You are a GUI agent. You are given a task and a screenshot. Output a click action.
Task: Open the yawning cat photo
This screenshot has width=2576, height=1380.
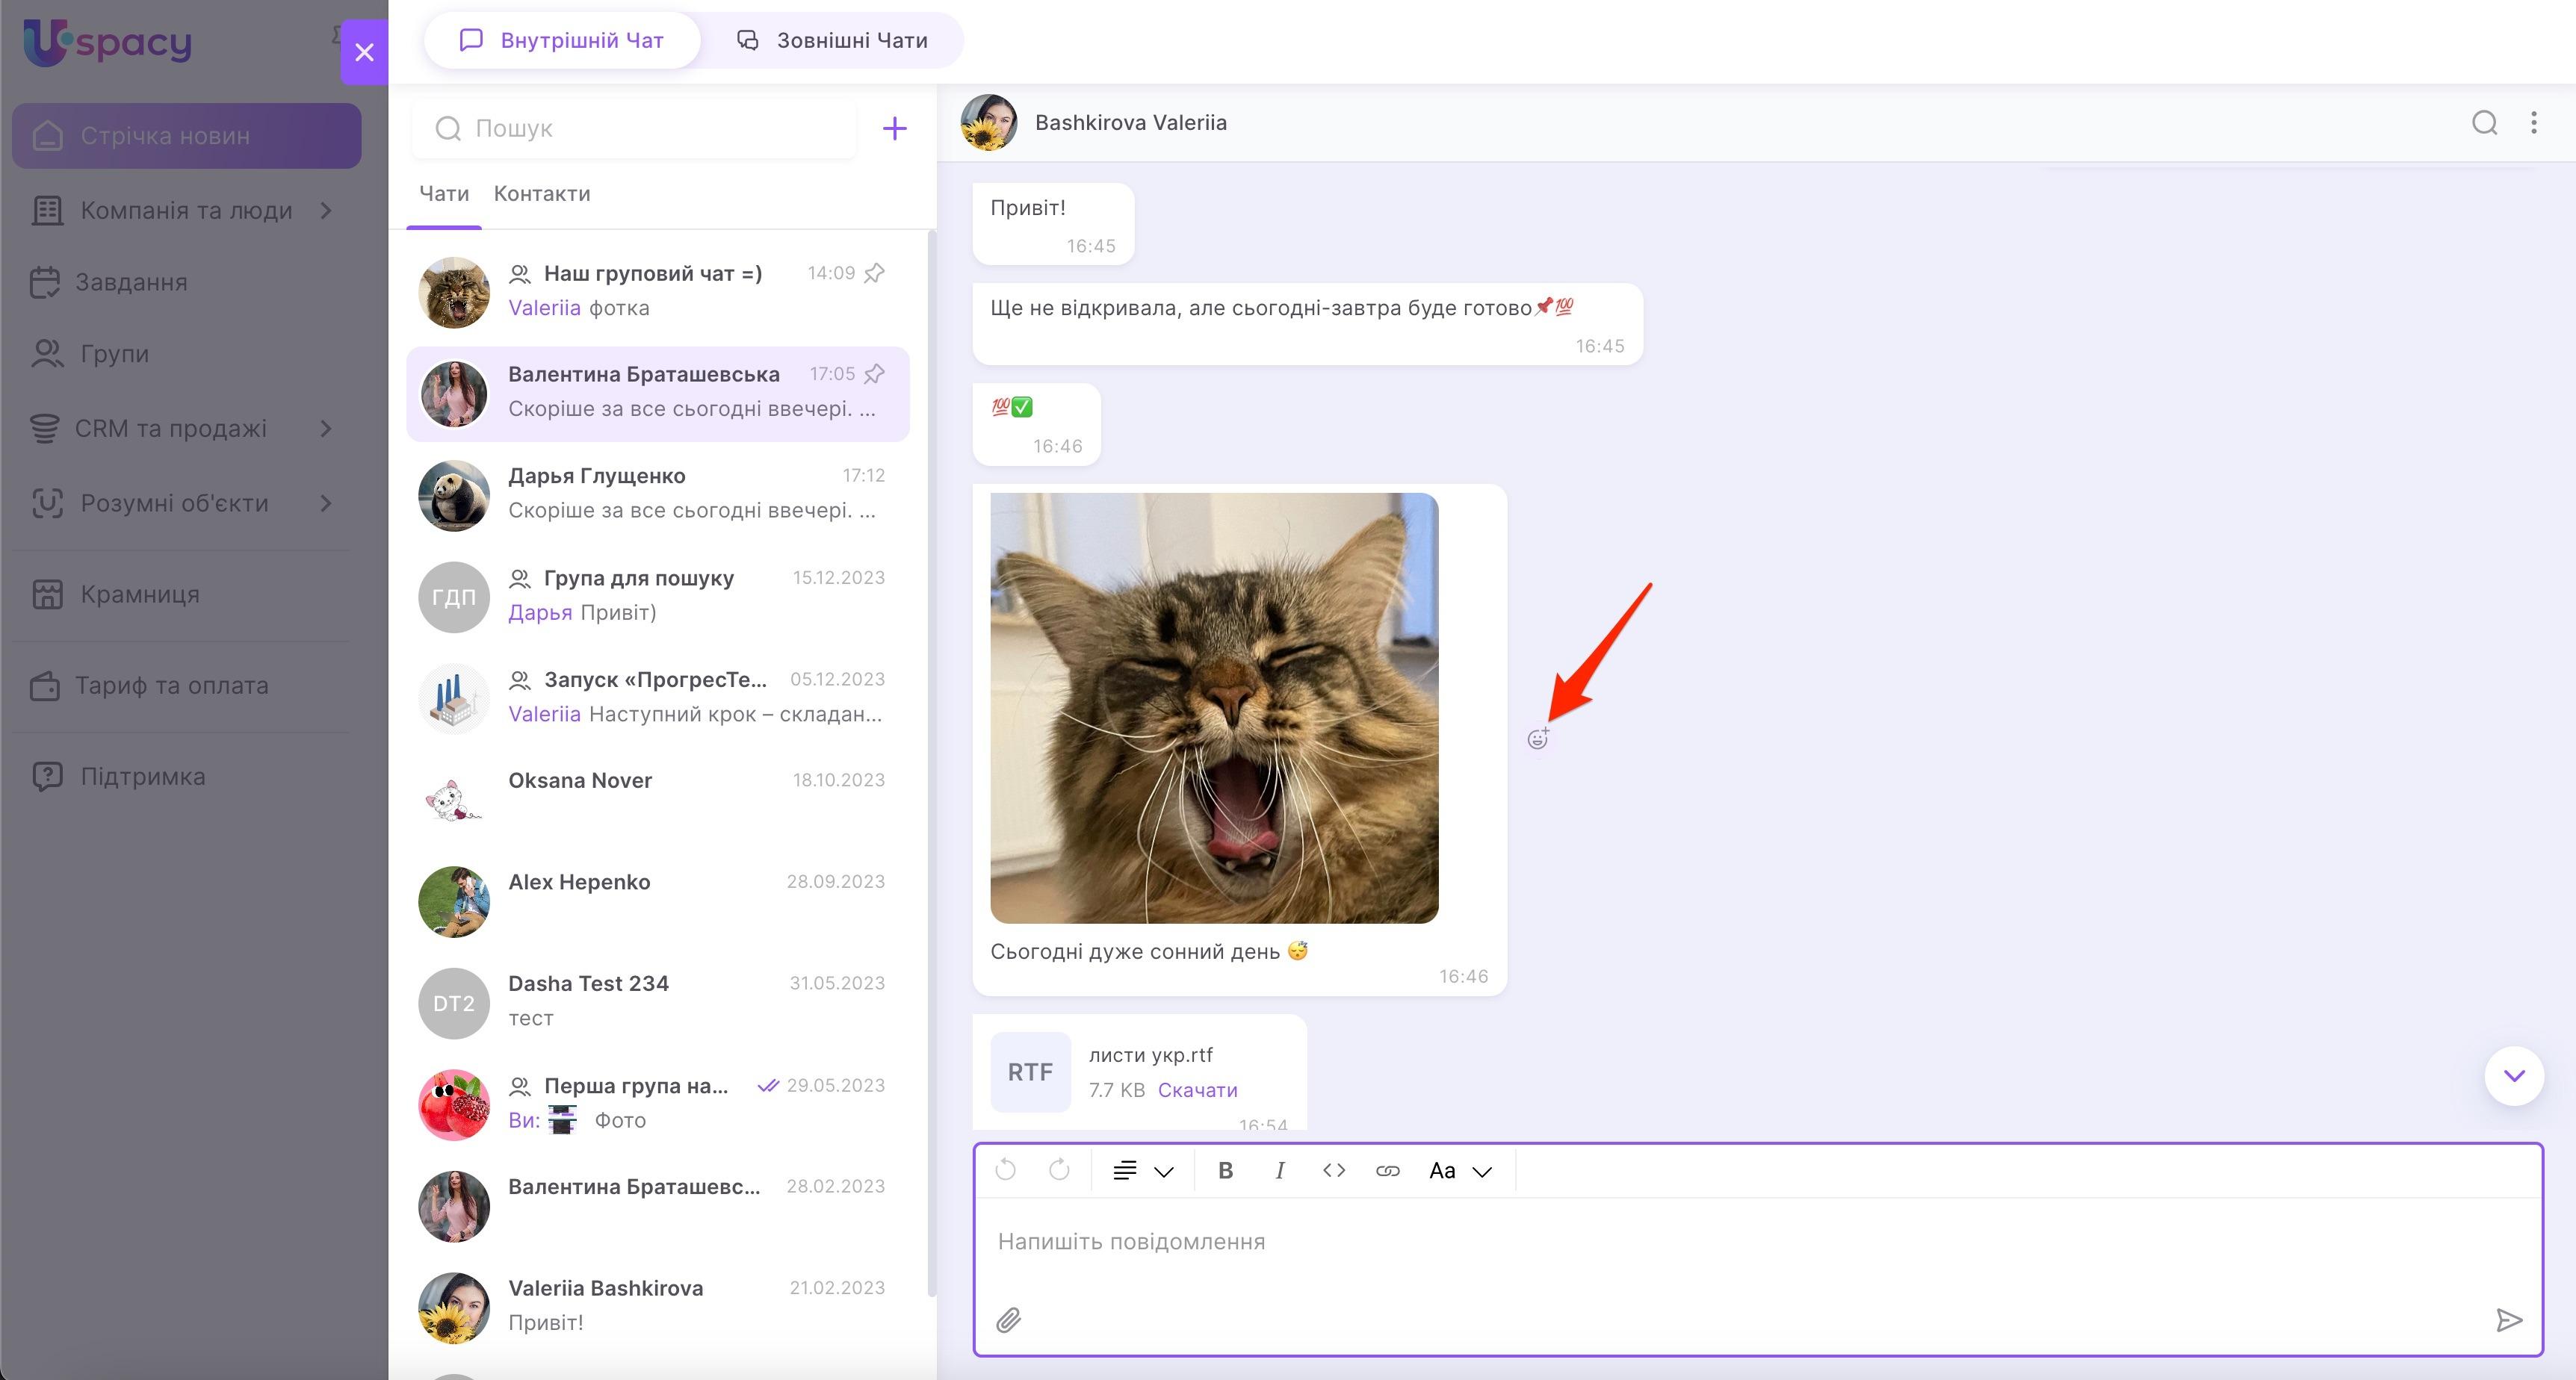[x=1213, y=707]
